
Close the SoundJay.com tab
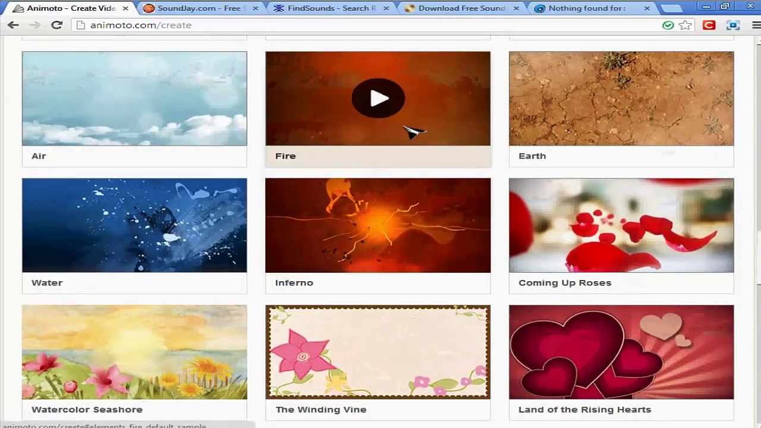[255, 8]
